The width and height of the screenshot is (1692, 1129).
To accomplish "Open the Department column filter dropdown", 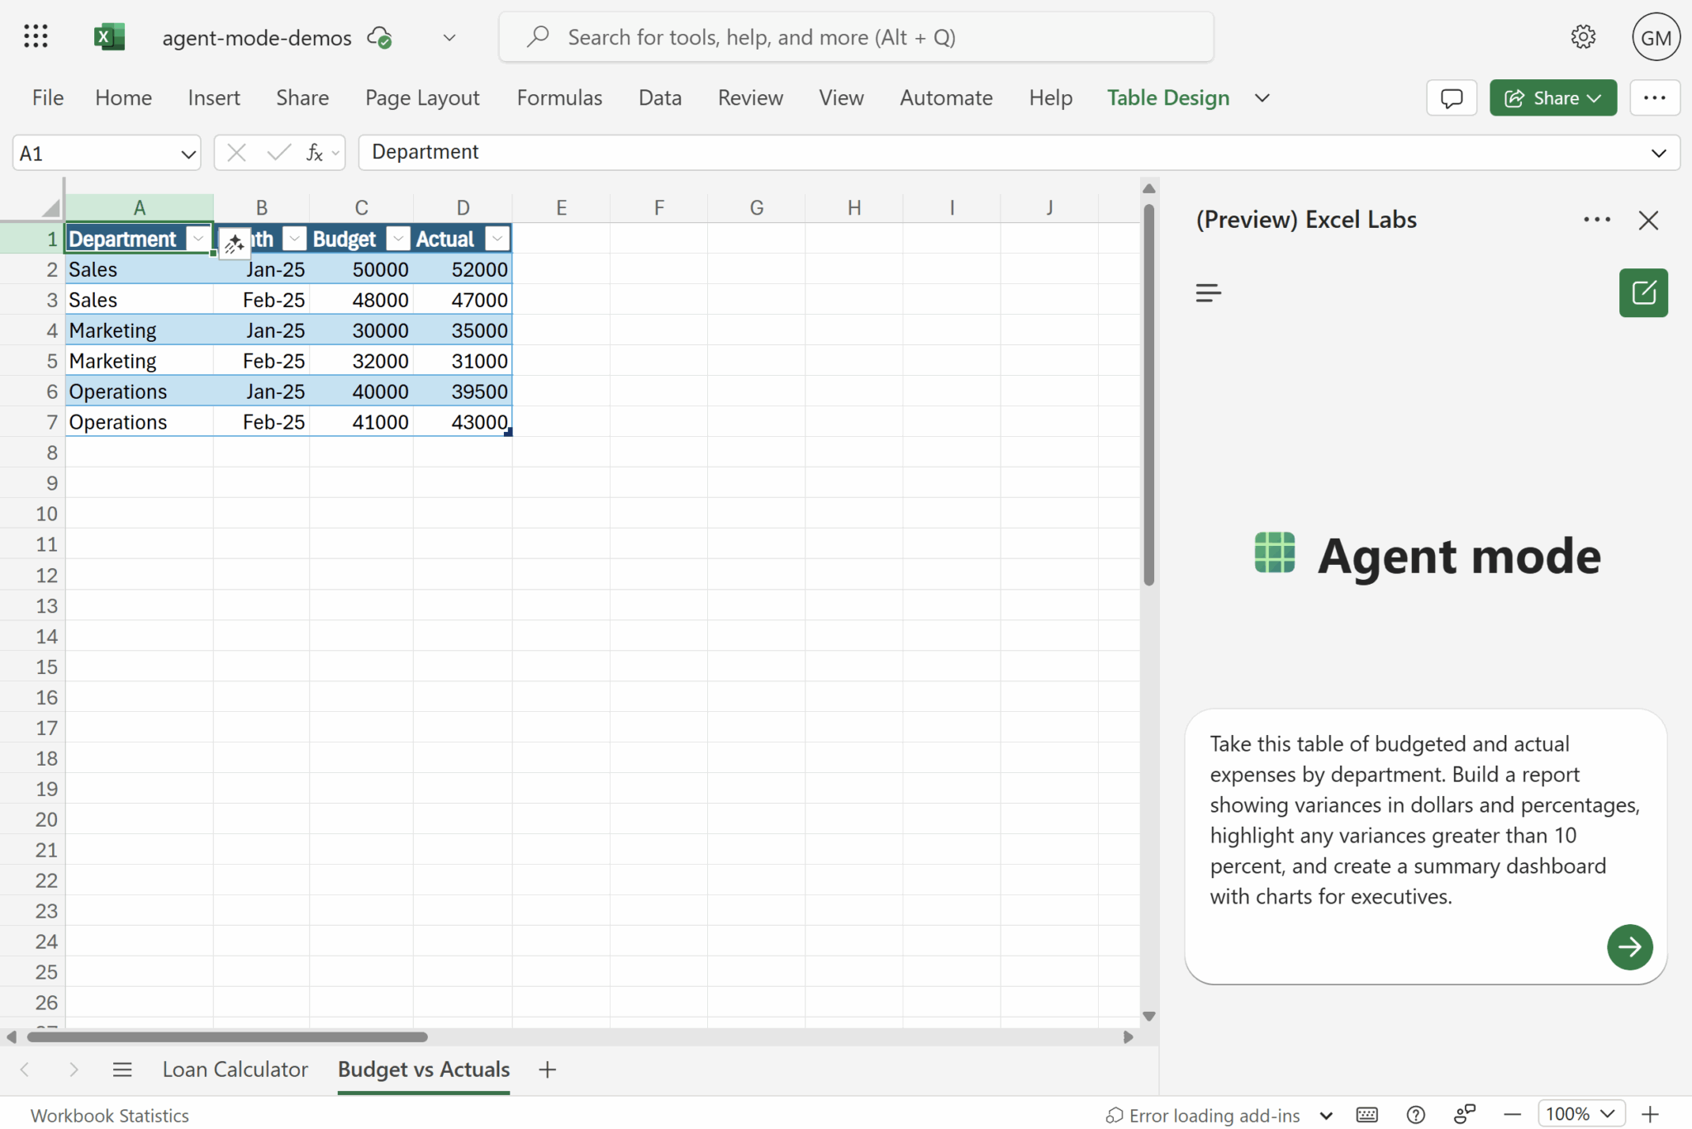I will [198, 239].
